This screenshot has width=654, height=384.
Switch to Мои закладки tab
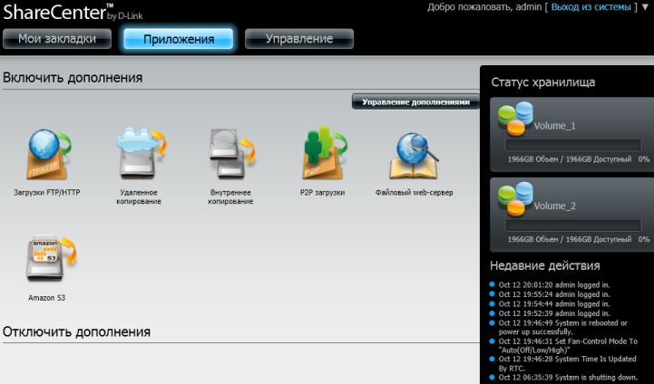click(57, 39)
